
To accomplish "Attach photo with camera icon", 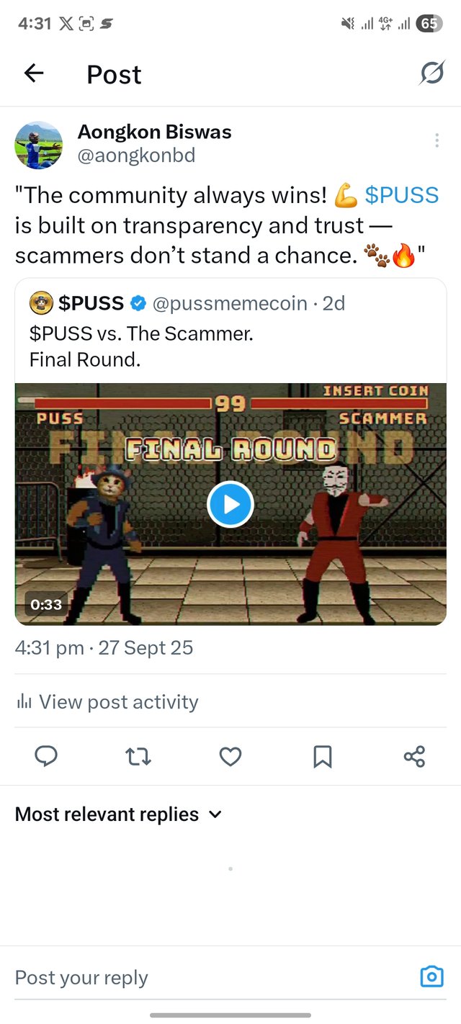I will pyautogui.click(x=431, y=976).
